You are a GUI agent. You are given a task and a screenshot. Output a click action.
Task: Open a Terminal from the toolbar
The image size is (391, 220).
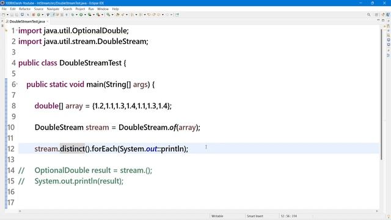(x=22, y=15)
